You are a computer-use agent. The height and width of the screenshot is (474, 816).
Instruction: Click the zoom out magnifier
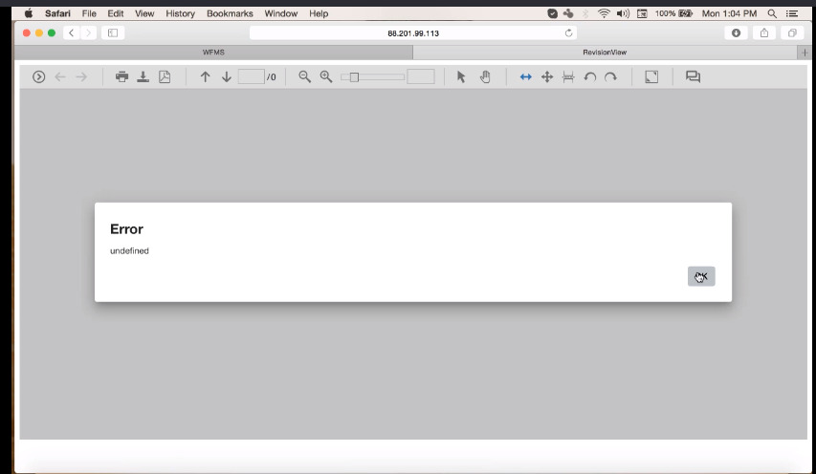tap(305, 76)
